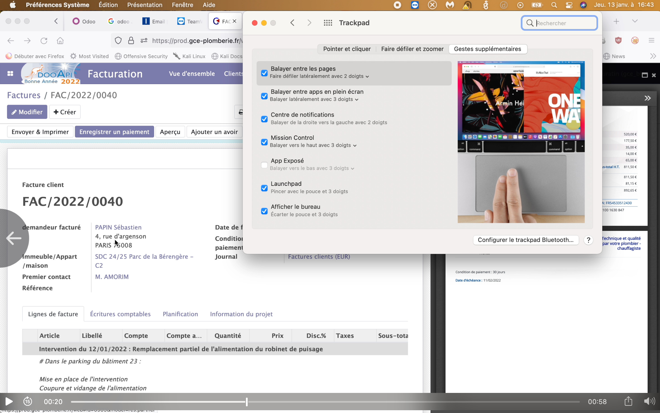
Task: Click the Spotlight search icon in menu bar
Action: pyautogui.click(x=554, y=5)
